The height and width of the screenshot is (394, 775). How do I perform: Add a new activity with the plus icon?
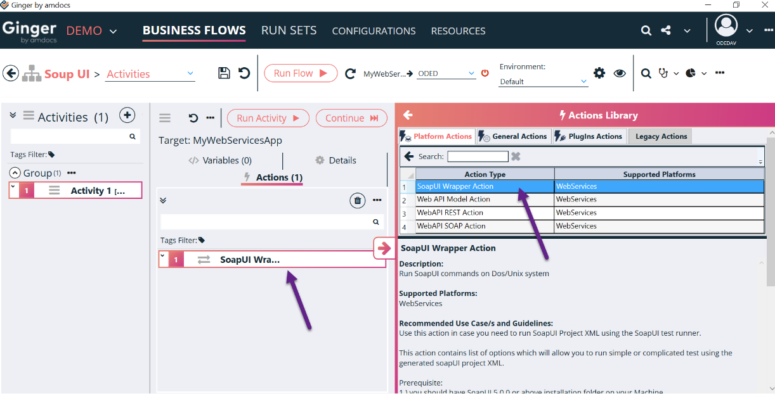(127, 115)
